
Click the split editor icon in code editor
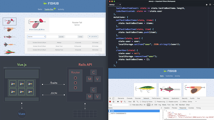210,5
